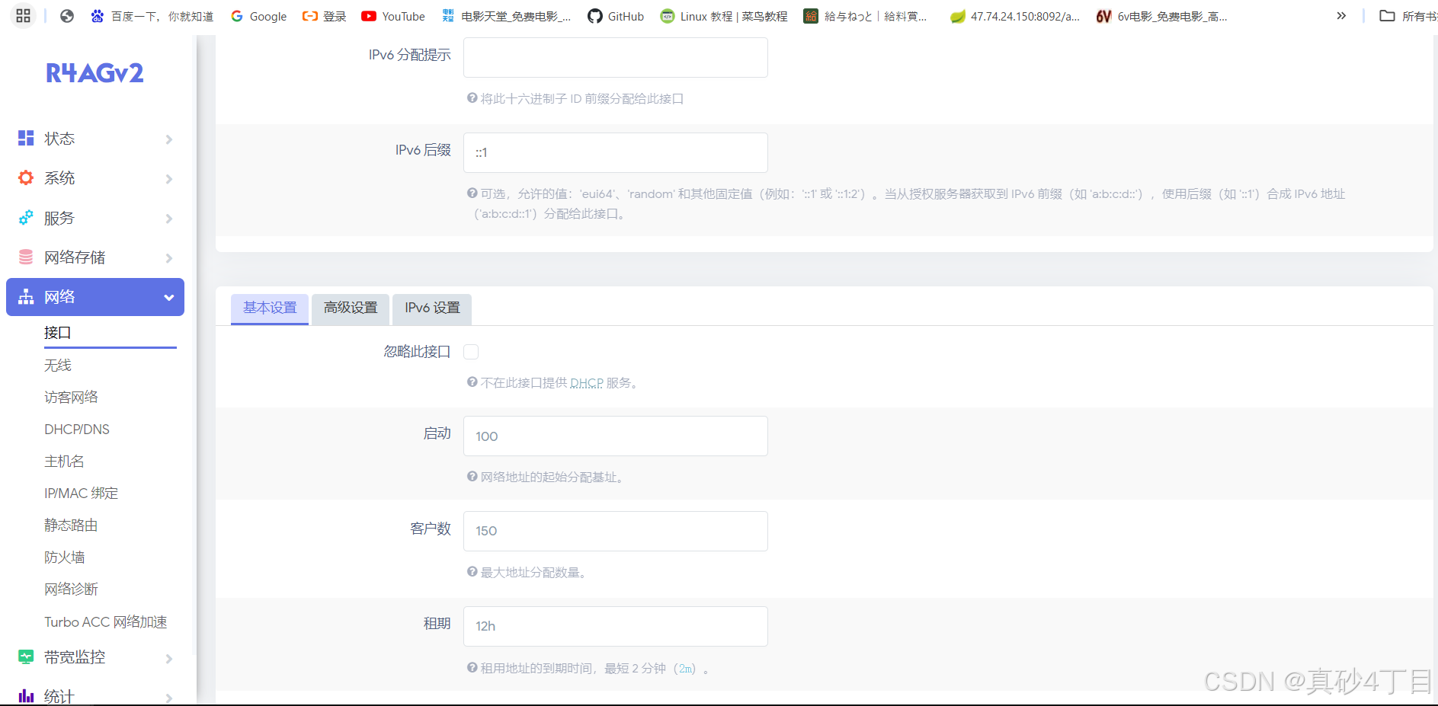Viewport: 1438px width, 706px height.
Task: Open the 6v电影 bookmark
Action: pos(1162,16)
